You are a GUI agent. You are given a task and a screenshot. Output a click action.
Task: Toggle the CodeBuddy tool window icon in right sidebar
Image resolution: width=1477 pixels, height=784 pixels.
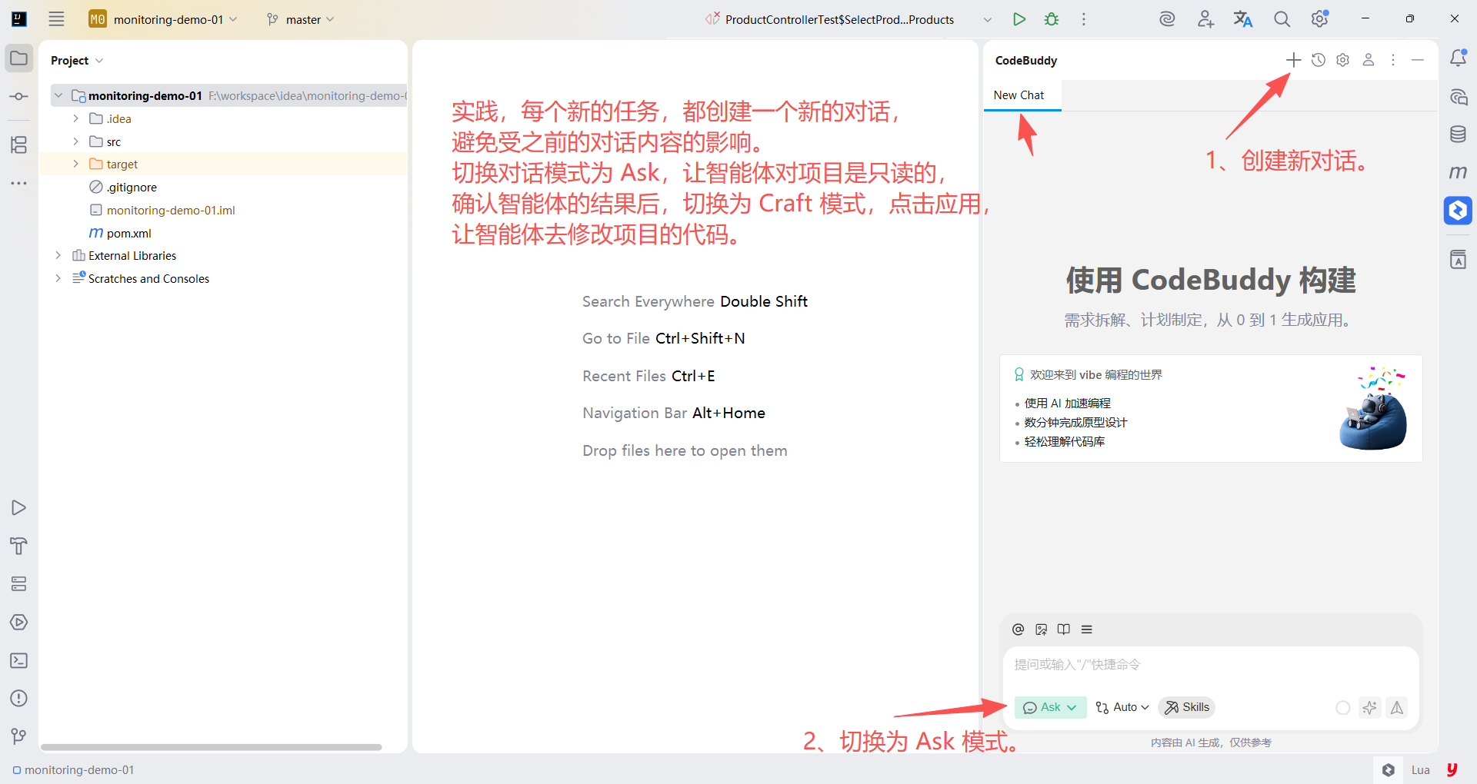point(1458,210)
